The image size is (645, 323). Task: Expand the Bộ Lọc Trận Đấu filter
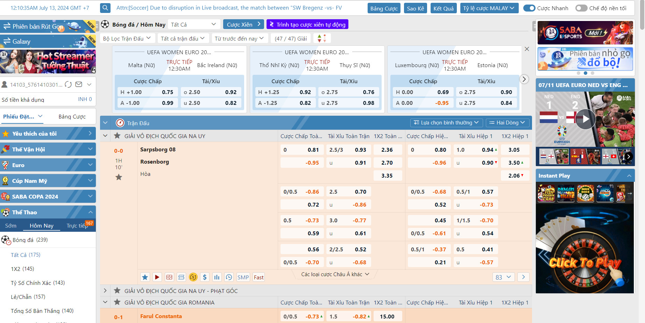point(127,38)
